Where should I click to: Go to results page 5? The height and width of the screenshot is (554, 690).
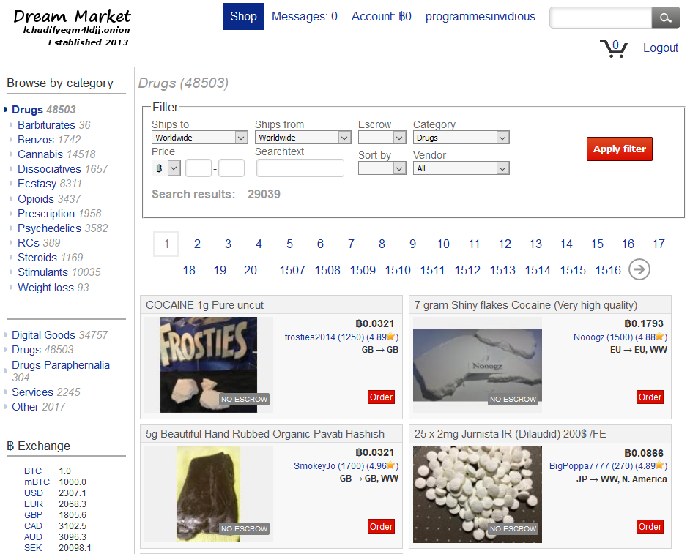[289, 244]
